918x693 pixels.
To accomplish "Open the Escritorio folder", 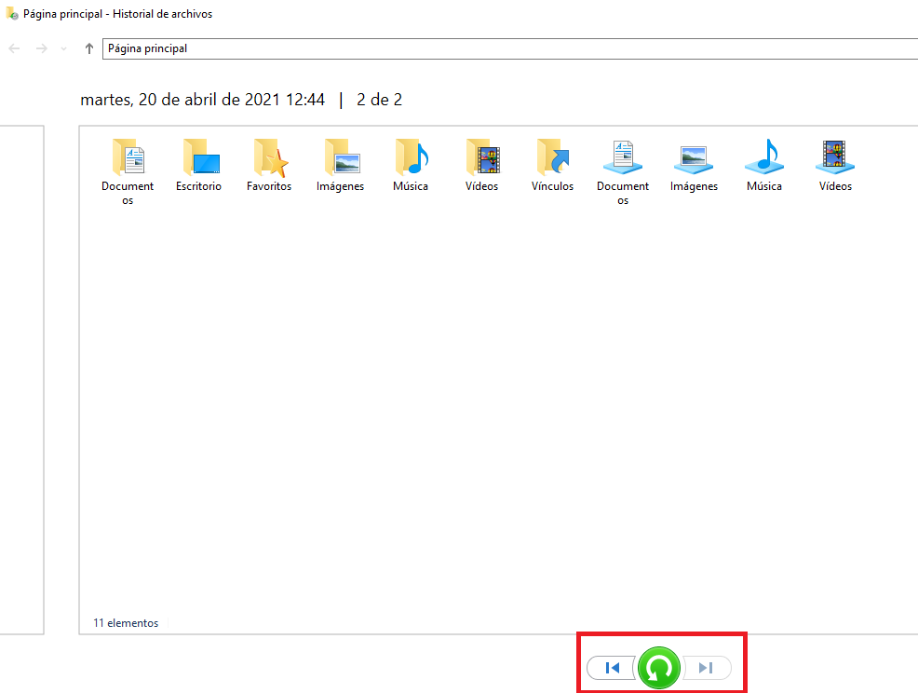I will coord(198,158).
